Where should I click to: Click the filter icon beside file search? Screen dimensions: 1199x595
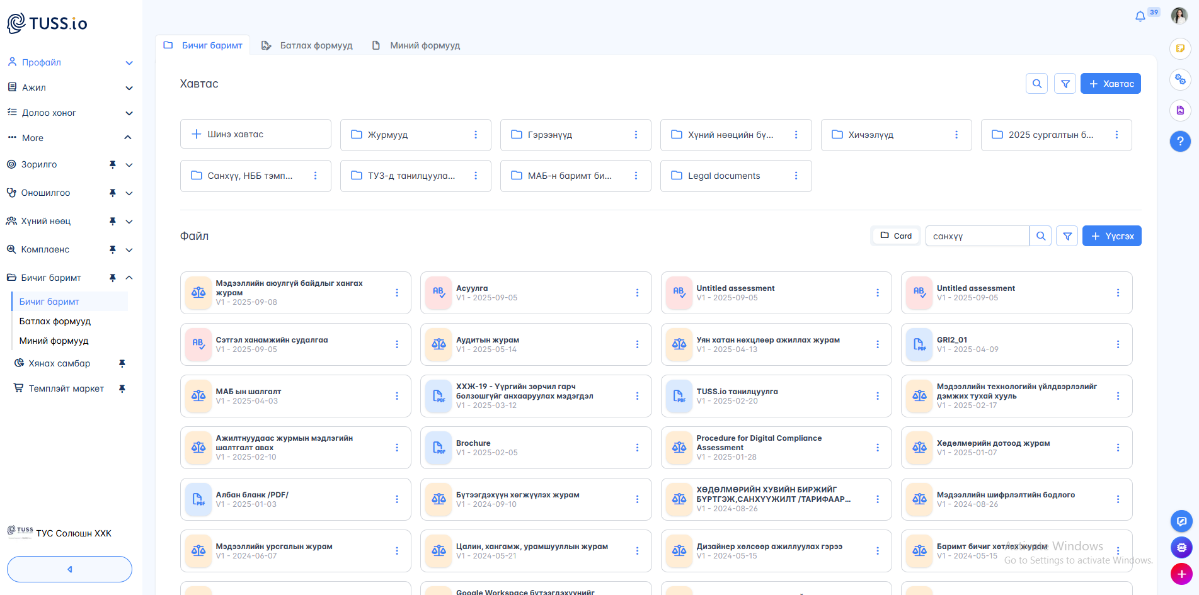[1067, 236]
